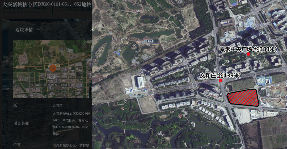Viewport: 287px width, 149px height.
Task: Open the 地块详情 panel heading
Action: (24, 30)
